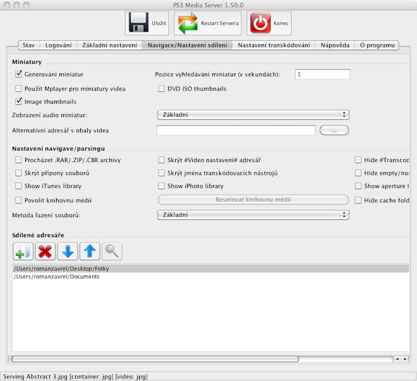The image size is (417, 381).
Task: Enable Procházet .RAR/.ZIP/.CBR archivy
Action: pos(18,160)
